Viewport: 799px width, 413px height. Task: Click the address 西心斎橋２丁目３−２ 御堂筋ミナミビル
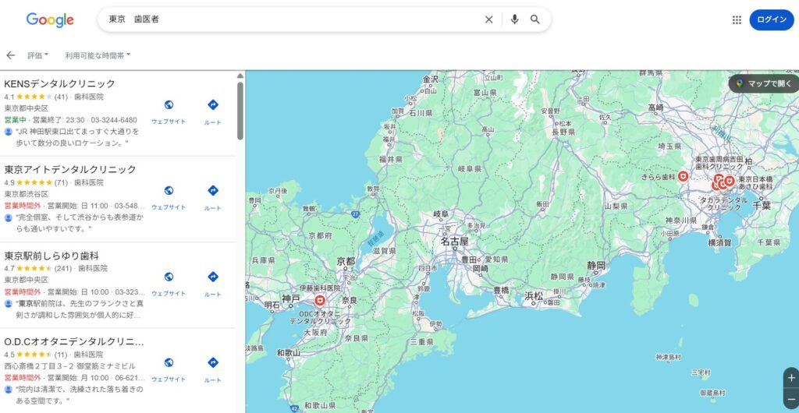69,366
